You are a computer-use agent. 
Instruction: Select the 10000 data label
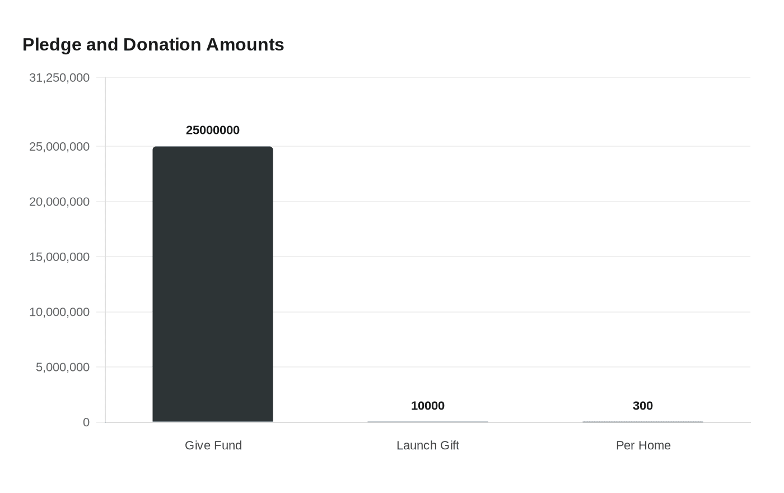(428, 406)
